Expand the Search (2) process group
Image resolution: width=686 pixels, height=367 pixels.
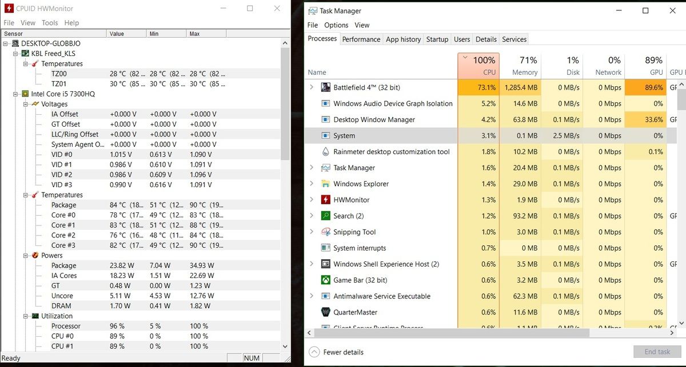pyautogui.click(x=312, y=216)
